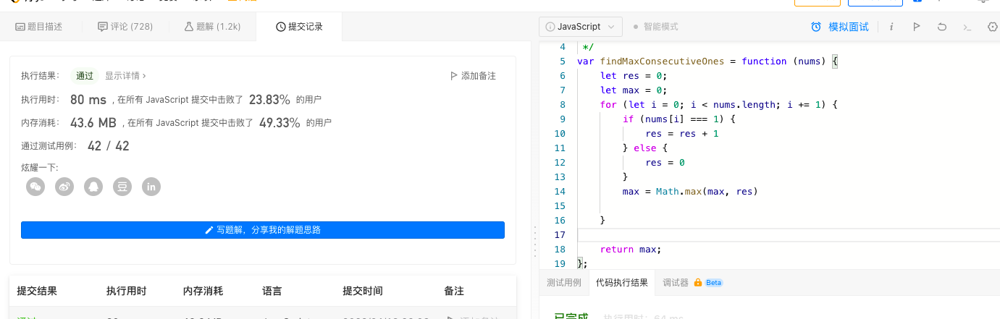Click the run (play) icon in editor toolbar
1000x319 pixels.
coord(916,27)
